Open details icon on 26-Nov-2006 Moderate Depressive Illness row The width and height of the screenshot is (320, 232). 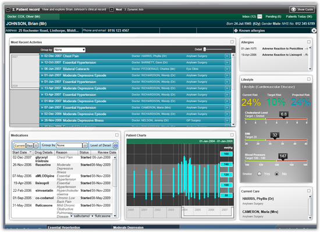pyautogui.click(x=227, y=120)
